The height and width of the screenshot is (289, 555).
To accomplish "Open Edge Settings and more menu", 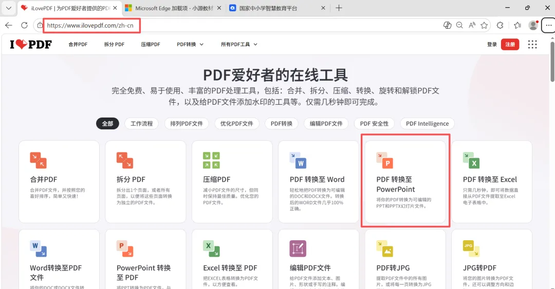I will coord(549,25).
